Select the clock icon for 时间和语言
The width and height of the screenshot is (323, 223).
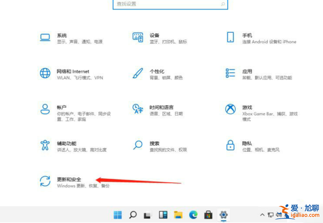[x=137, y=108]
